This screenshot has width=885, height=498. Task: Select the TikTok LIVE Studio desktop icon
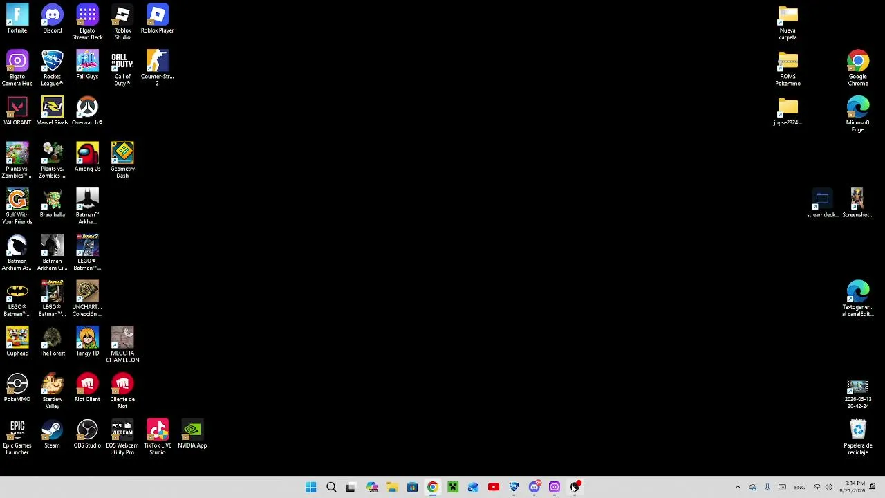pyautogui.click(x=157, y=437)
